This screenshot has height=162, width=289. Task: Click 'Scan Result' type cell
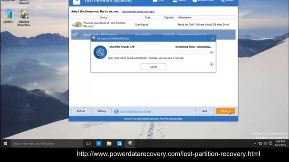pos(141,25)
